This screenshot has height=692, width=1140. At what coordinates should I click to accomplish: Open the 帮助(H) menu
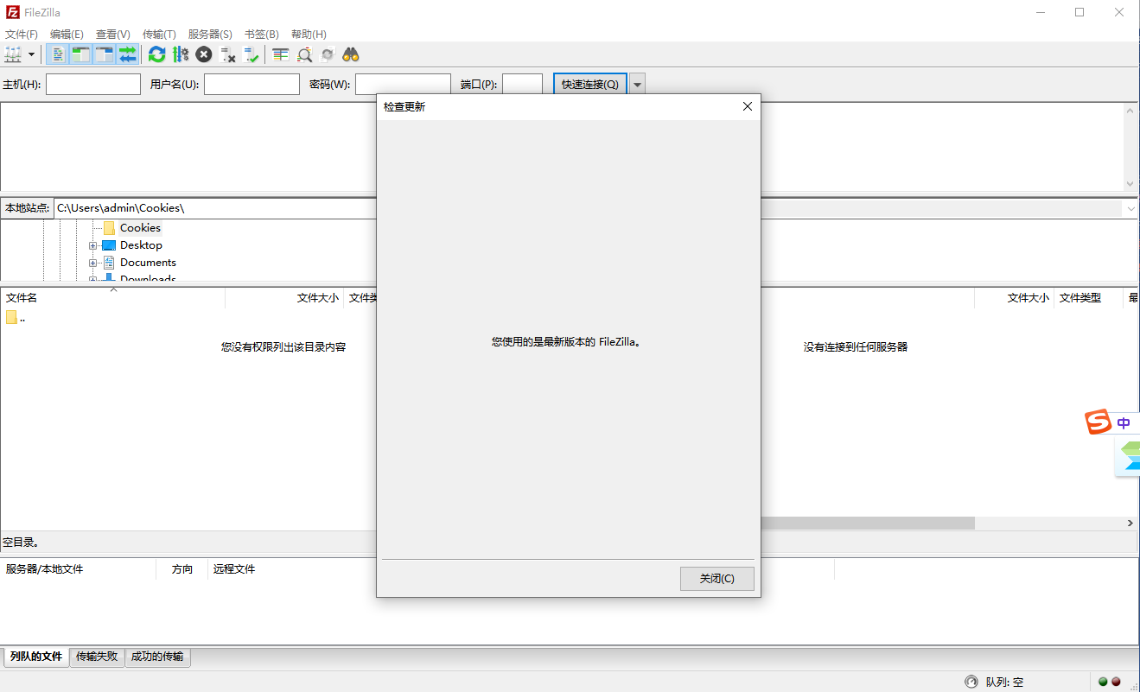point(309,34)
